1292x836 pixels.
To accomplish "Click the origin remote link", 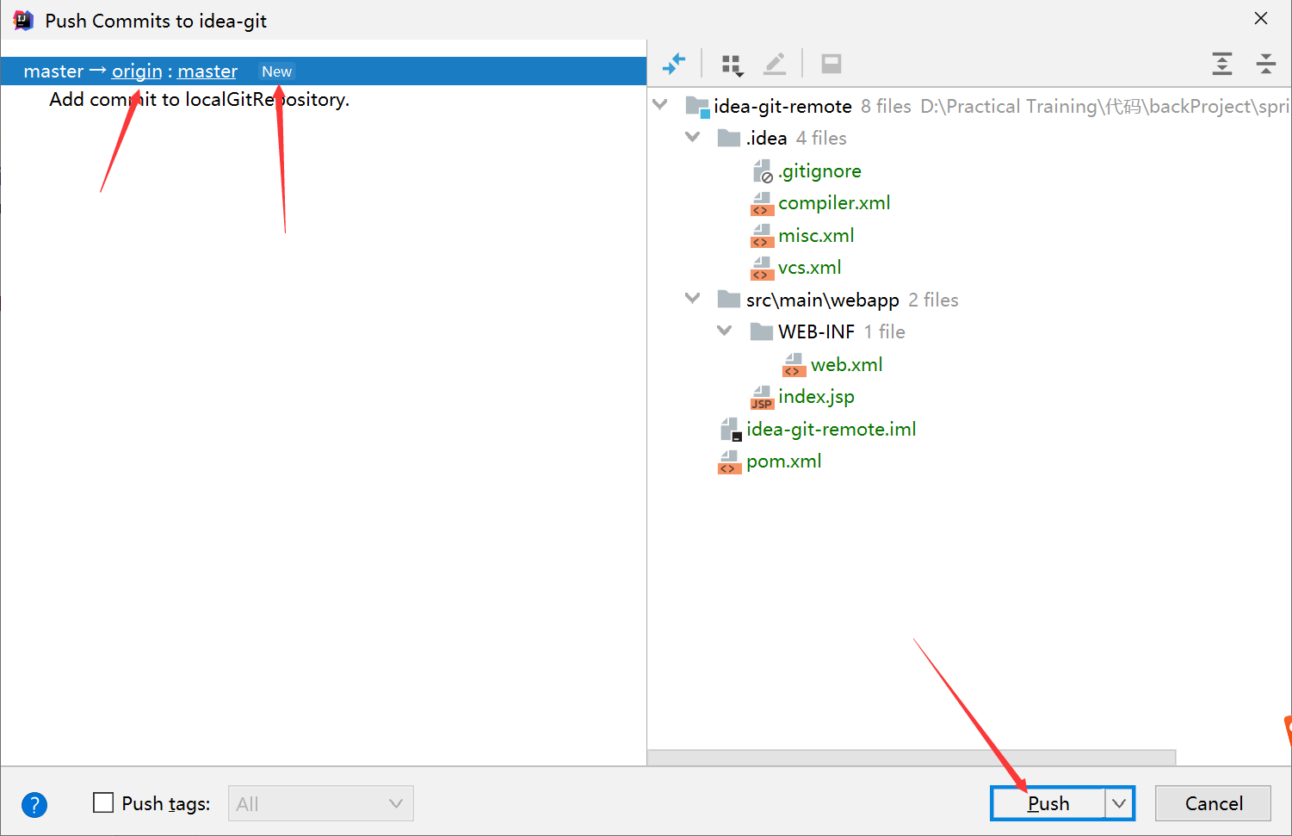I will pyautogui.click(x=137, y=71).
